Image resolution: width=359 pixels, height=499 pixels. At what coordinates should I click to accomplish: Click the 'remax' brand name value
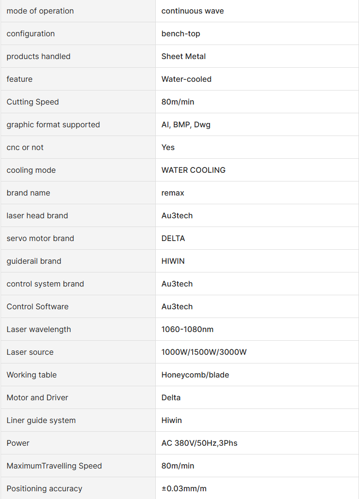173,193
